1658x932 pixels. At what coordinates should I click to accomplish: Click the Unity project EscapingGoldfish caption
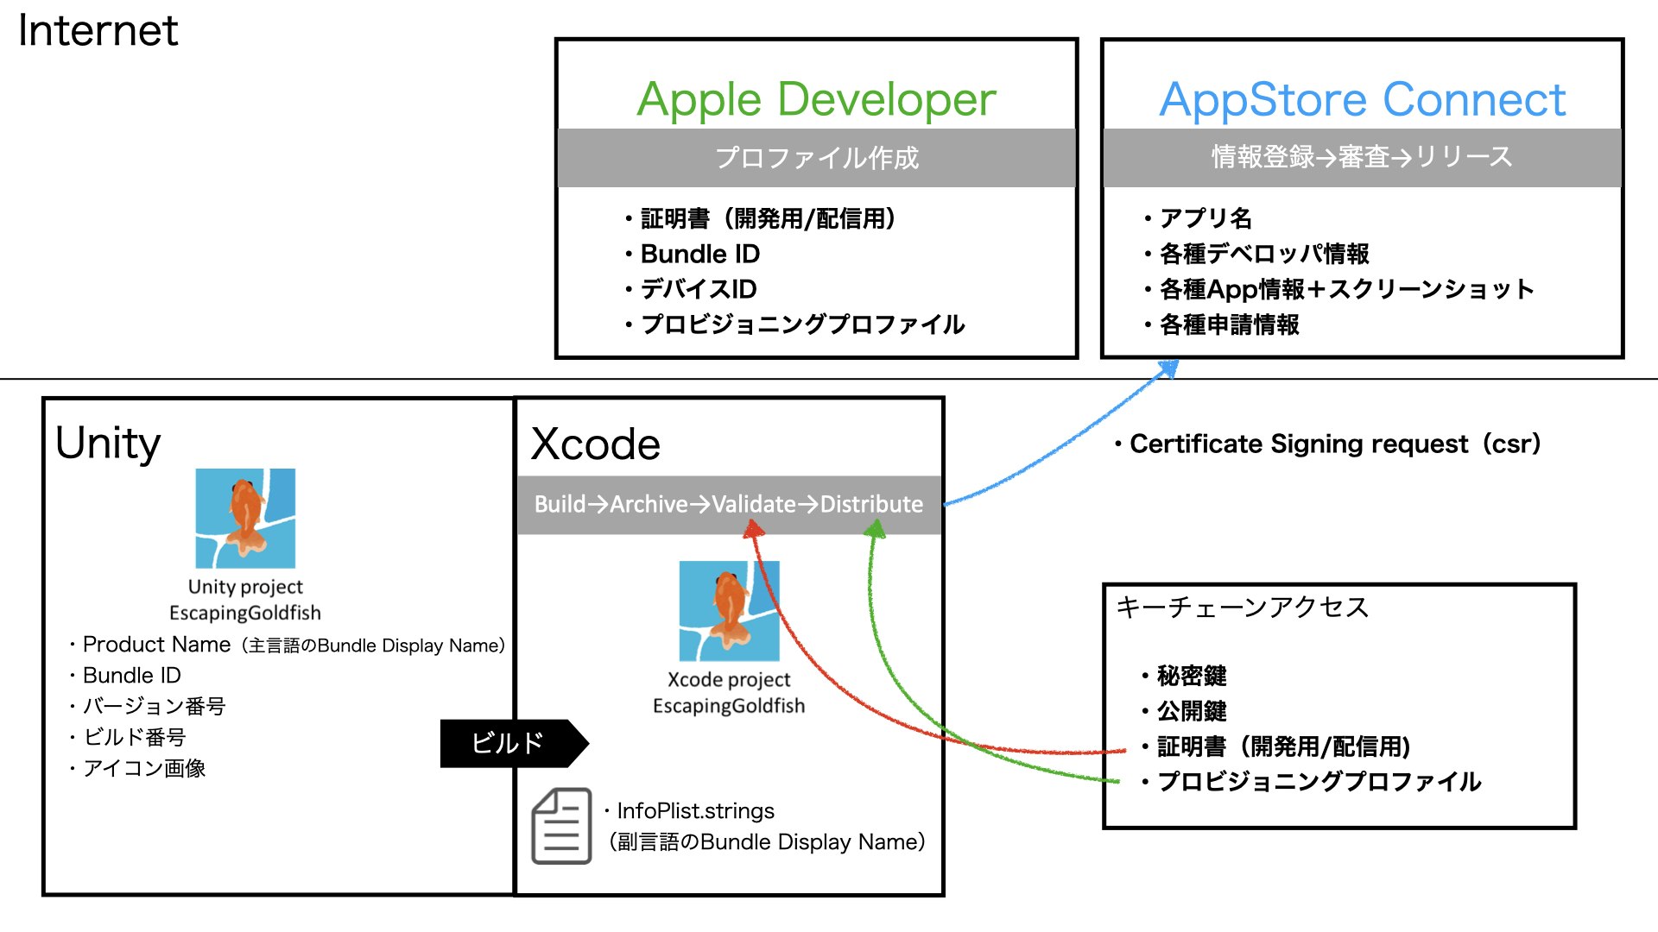[245, 599]
